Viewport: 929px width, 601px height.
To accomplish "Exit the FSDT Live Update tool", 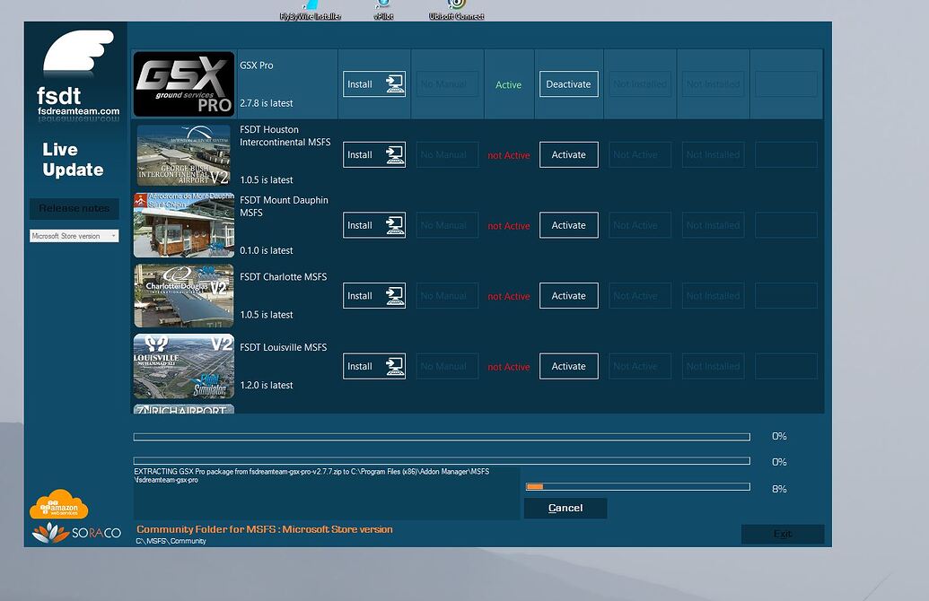I will [x=782, y=534].
